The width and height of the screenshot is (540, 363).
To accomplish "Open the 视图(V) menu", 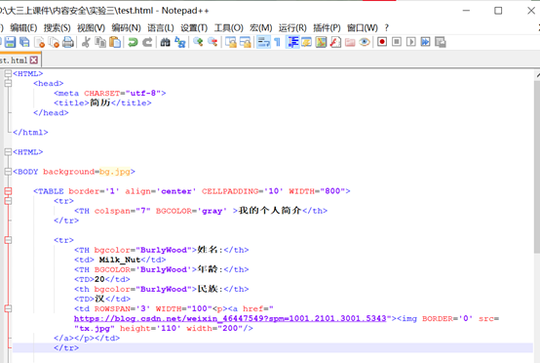I will pyautogui.click(x=91, y=27).
